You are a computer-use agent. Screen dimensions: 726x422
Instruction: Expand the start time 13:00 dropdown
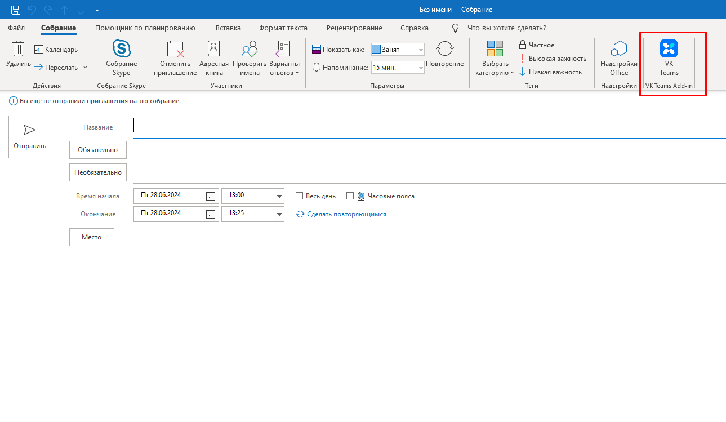[x=279, y=196]
